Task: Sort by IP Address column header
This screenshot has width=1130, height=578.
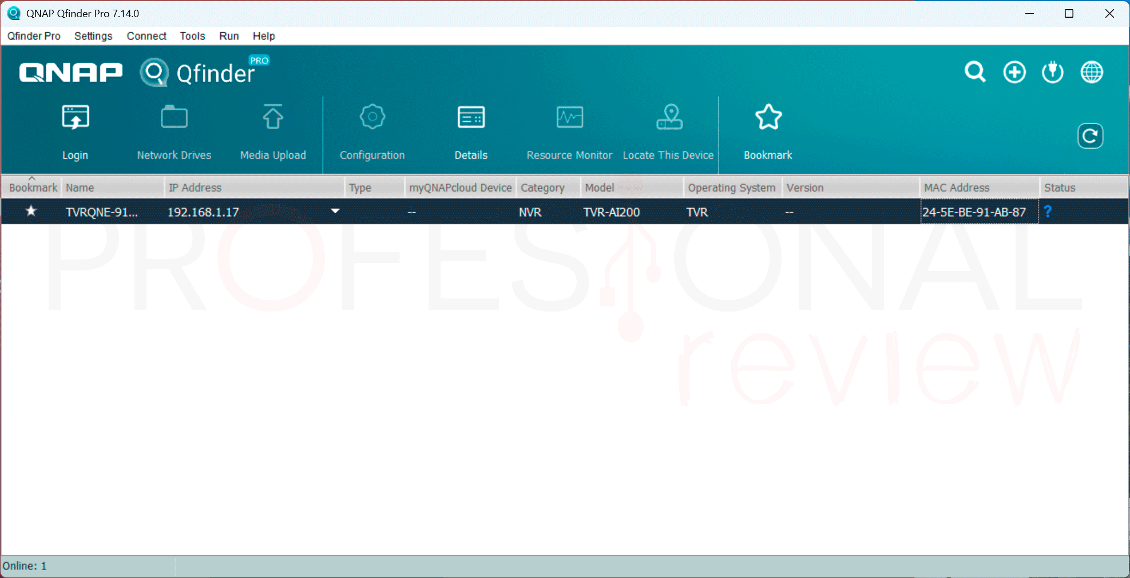Action: pos(255,188)
